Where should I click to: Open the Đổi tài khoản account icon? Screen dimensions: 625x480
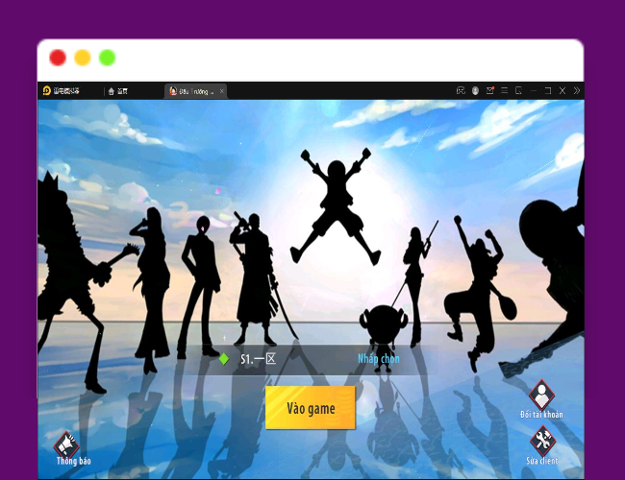pos(541,395)
